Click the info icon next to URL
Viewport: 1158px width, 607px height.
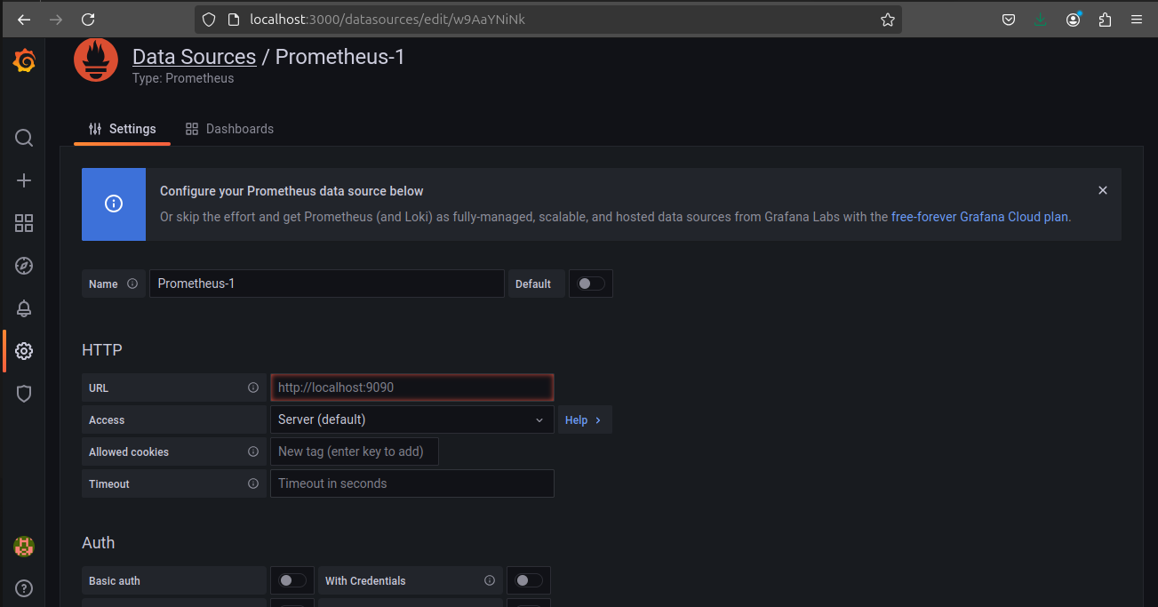tap(253, 388)
